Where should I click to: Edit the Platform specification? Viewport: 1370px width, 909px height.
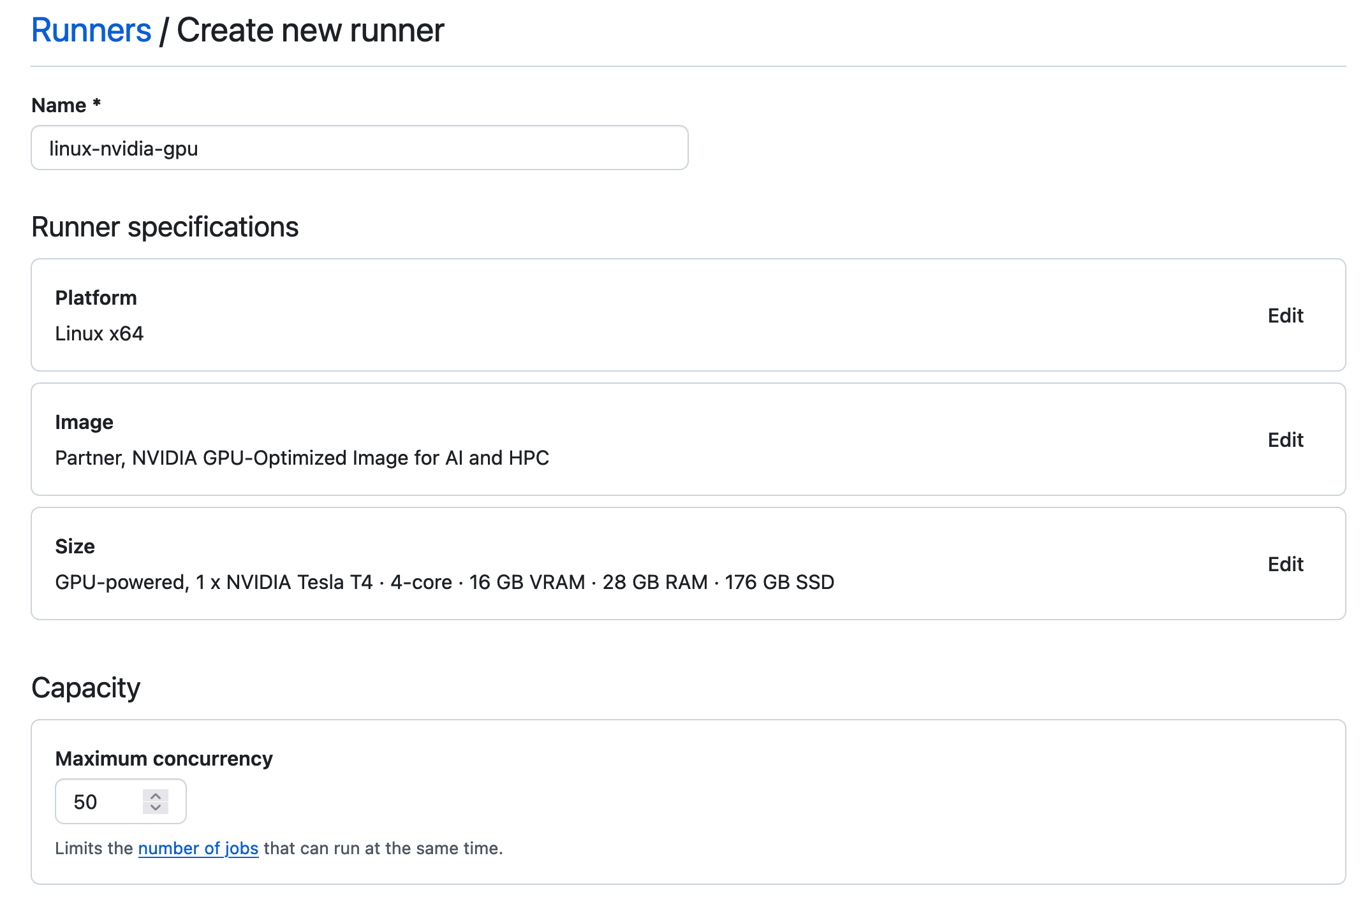tap(1285, 316)
